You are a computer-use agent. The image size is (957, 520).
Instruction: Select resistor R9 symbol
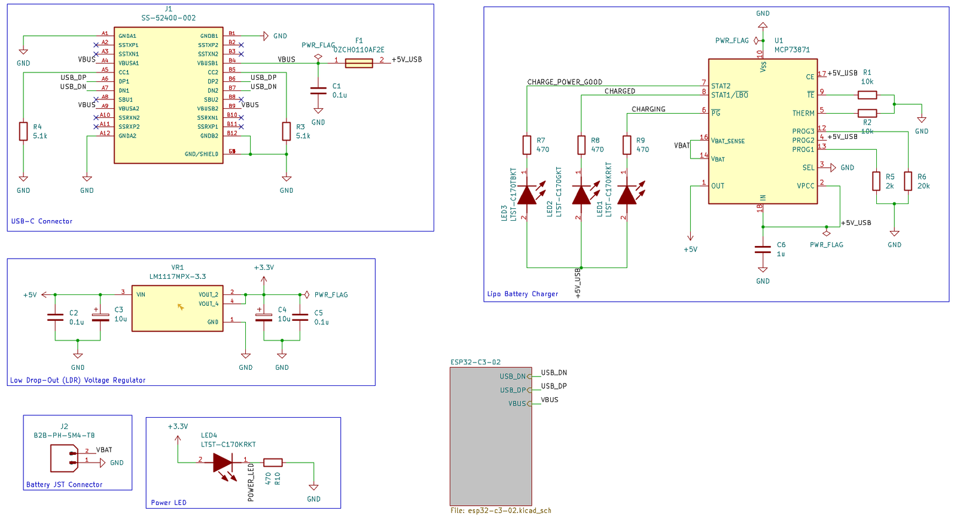pos(627,145)
